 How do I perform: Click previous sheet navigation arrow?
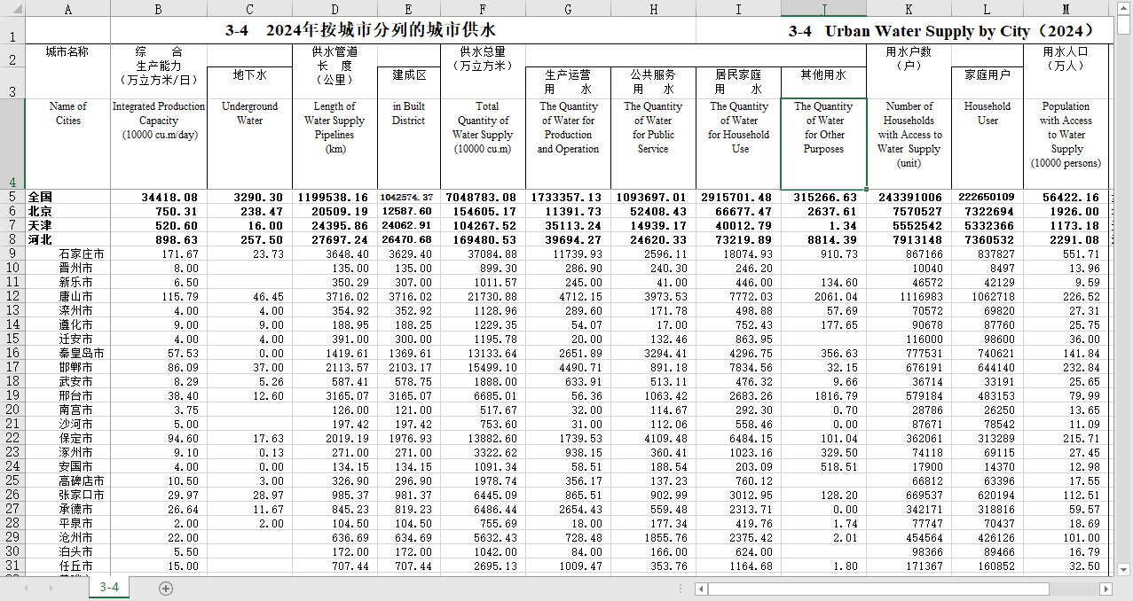tap(27, 588)
